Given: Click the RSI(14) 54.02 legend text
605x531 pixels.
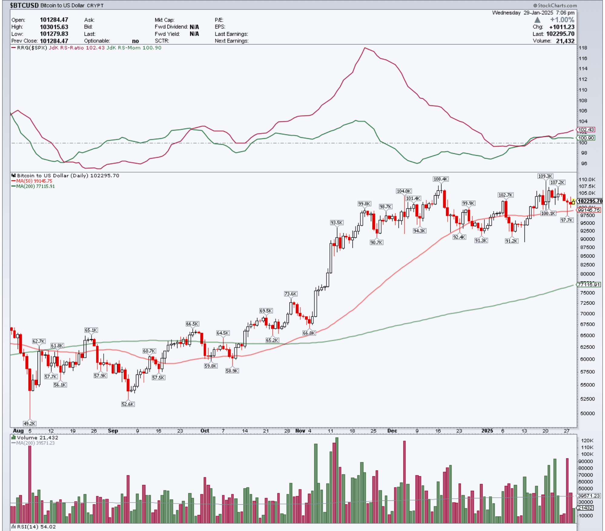Looking at the screenshot, I should [36, 527].
